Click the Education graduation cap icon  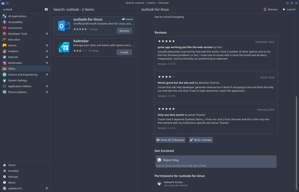click(4, 39)
